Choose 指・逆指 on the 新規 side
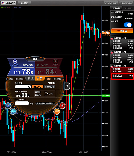The height and width of the screenshot is (156, 134). coord(19,79)
